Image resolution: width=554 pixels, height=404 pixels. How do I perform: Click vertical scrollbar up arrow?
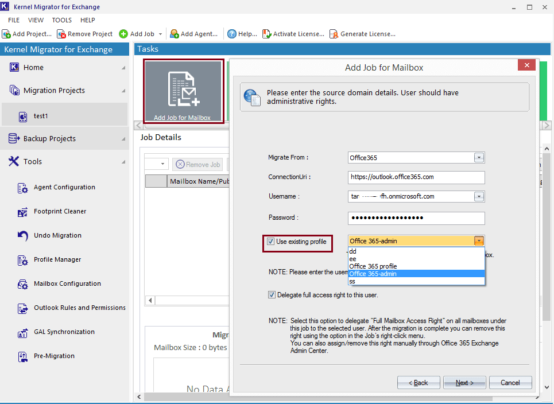pyautogui.click(x=547, y=149)
